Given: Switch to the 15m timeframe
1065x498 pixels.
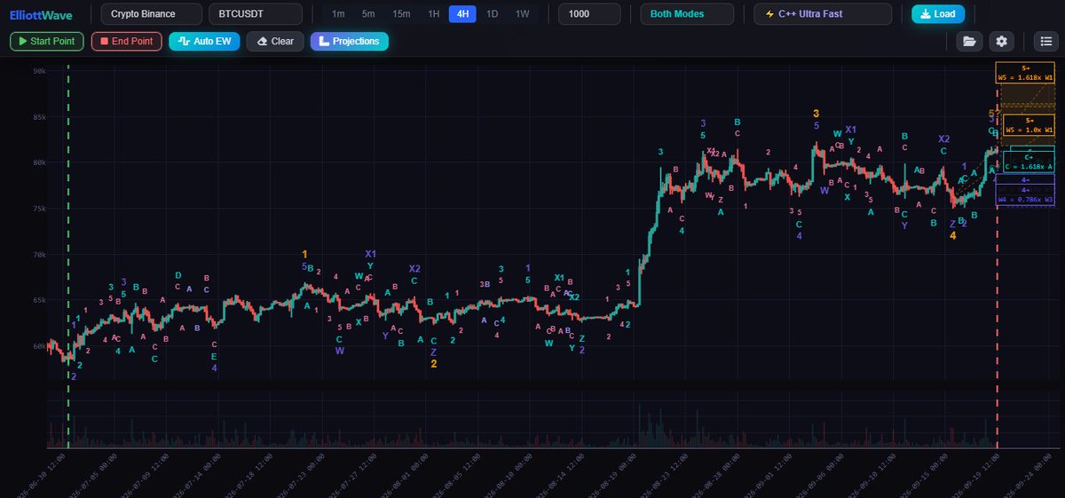Looking at the screenshot, I should (401, 14).
